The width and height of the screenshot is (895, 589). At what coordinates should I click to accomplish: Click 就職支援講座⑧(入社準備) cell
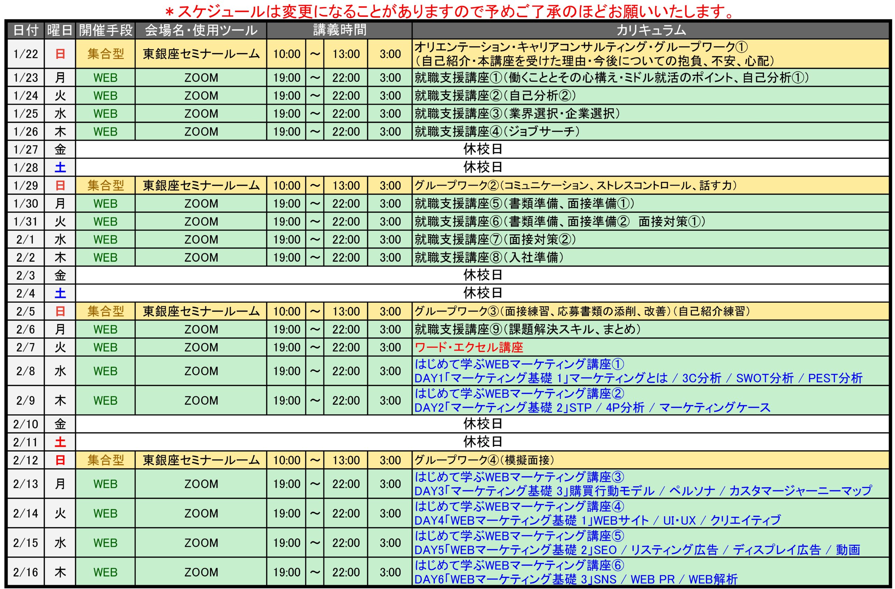pos(651,258)
